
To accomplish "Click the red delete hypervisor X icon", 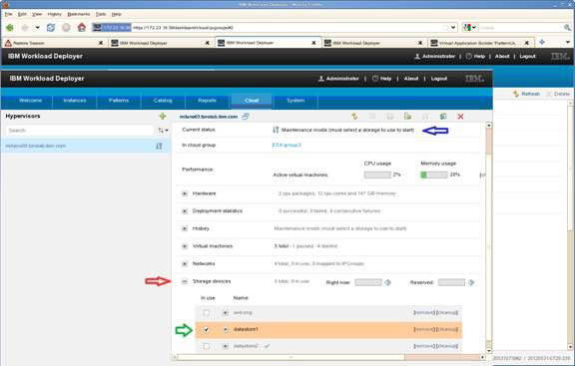I will point(460,117).
